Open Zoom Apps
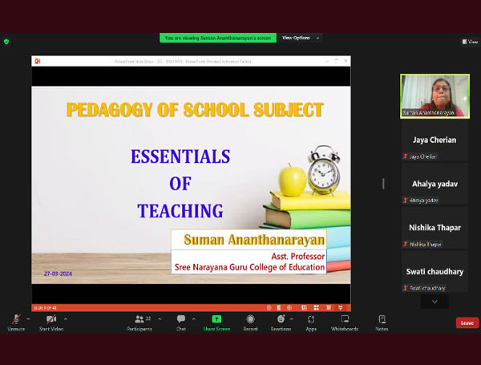481x365 pixels. click(311, 322)
